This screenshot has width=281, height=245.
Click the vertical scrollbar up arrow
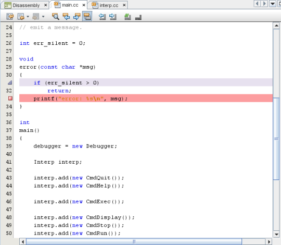pyautogui.click(x=276, y=26)
